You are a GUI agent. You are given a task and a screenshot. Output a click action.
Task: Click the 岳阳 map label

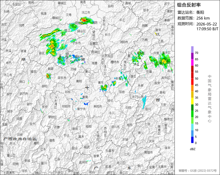(111, 6)
